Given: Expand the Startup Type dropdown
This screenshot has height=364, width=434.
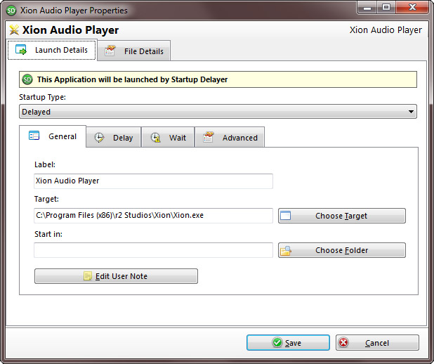Looking at the screenshot, I should (x=218, y=112).
